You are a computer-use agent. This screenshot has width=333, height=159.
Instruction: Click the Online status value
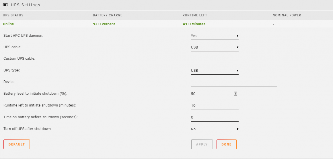(x=8, y=24)
